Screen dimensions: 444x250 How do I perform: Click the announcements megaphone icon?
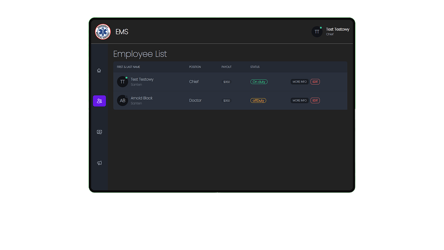pos(99,163)
